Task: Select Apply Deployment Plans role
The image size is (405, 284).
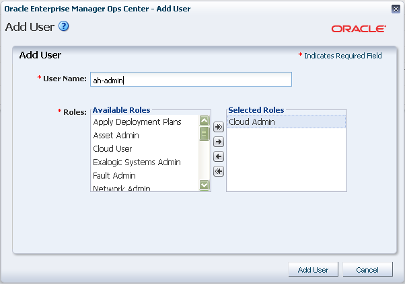Action: [145, 122]
